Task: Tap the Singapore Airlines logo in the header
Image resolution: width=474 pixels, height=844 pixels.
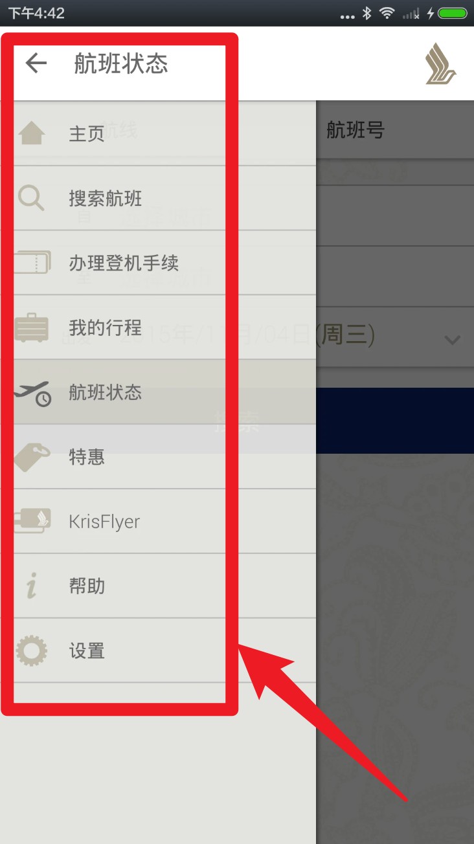Action: coord(440,63)
